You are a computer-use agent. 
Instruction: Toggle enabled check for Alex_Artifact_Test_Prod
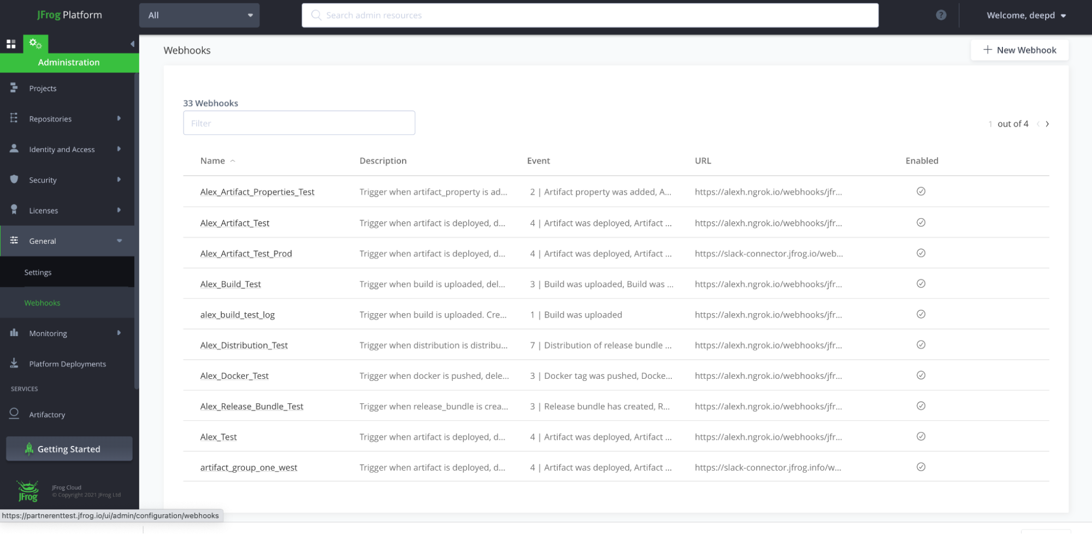tap(920, 253)
